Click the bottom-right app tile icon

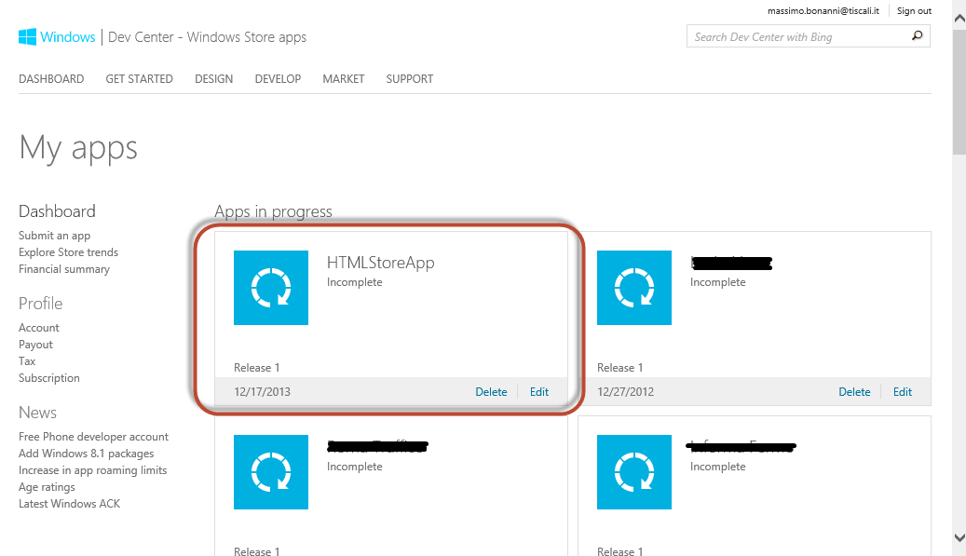click(634, 472)
